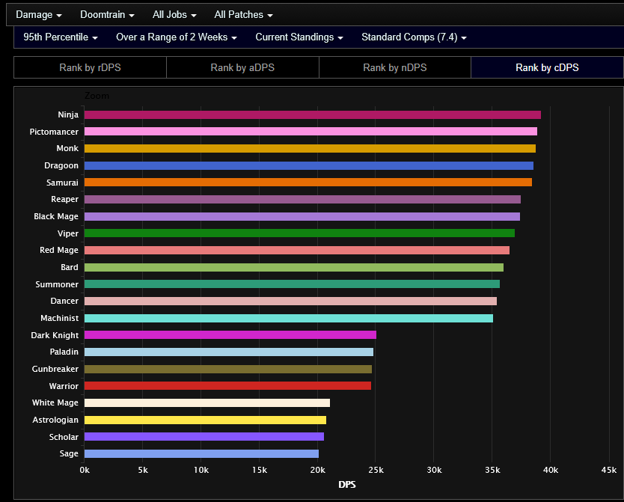This screenshot has height=502, width=624.
Task: Click the Ninja job label
Action: tap(68, 114)
